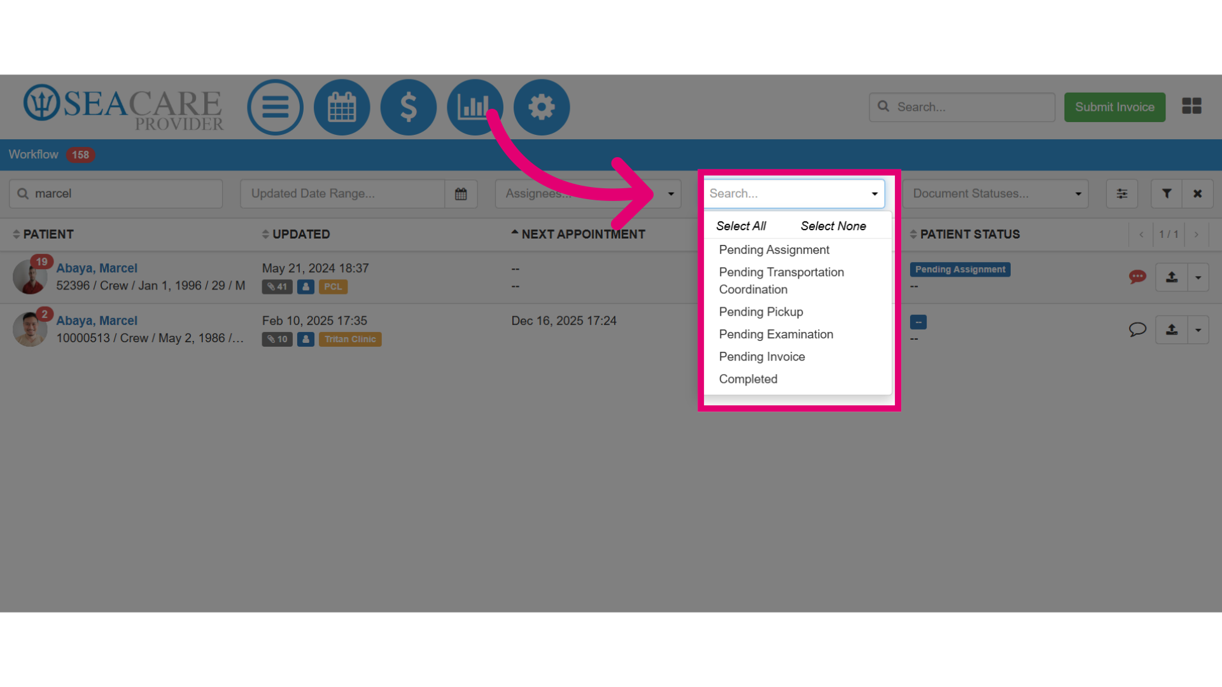
Task: Choose Select All in the status list
Action: point(741,226)
